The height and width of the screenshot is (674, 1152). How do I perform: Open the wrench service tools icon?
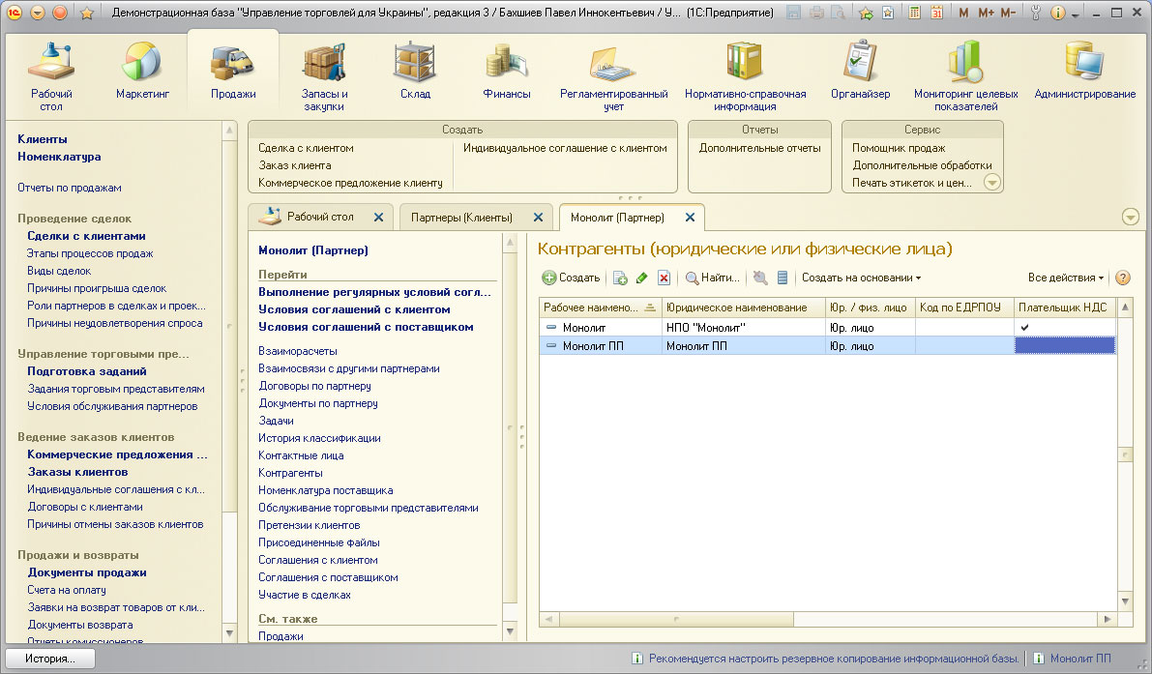click(1036, 13)
